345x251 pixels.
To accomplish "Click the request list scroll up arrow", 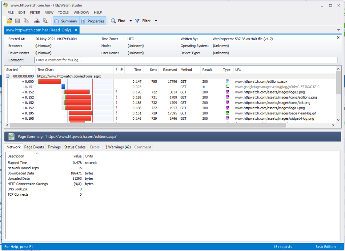I will click(338, 69).
